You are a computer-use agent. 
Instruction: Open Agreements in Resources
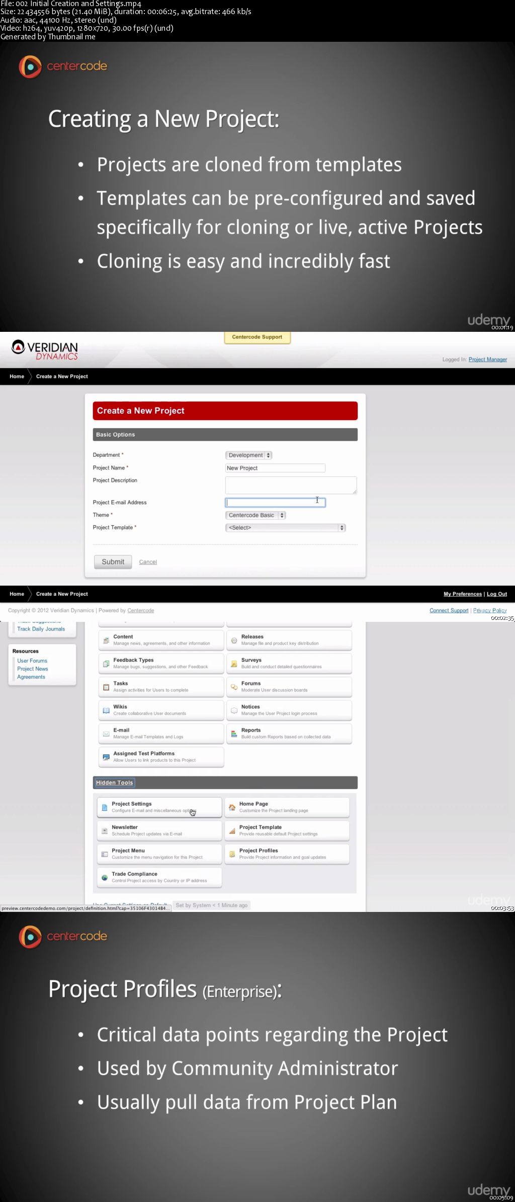click(31, 677)
